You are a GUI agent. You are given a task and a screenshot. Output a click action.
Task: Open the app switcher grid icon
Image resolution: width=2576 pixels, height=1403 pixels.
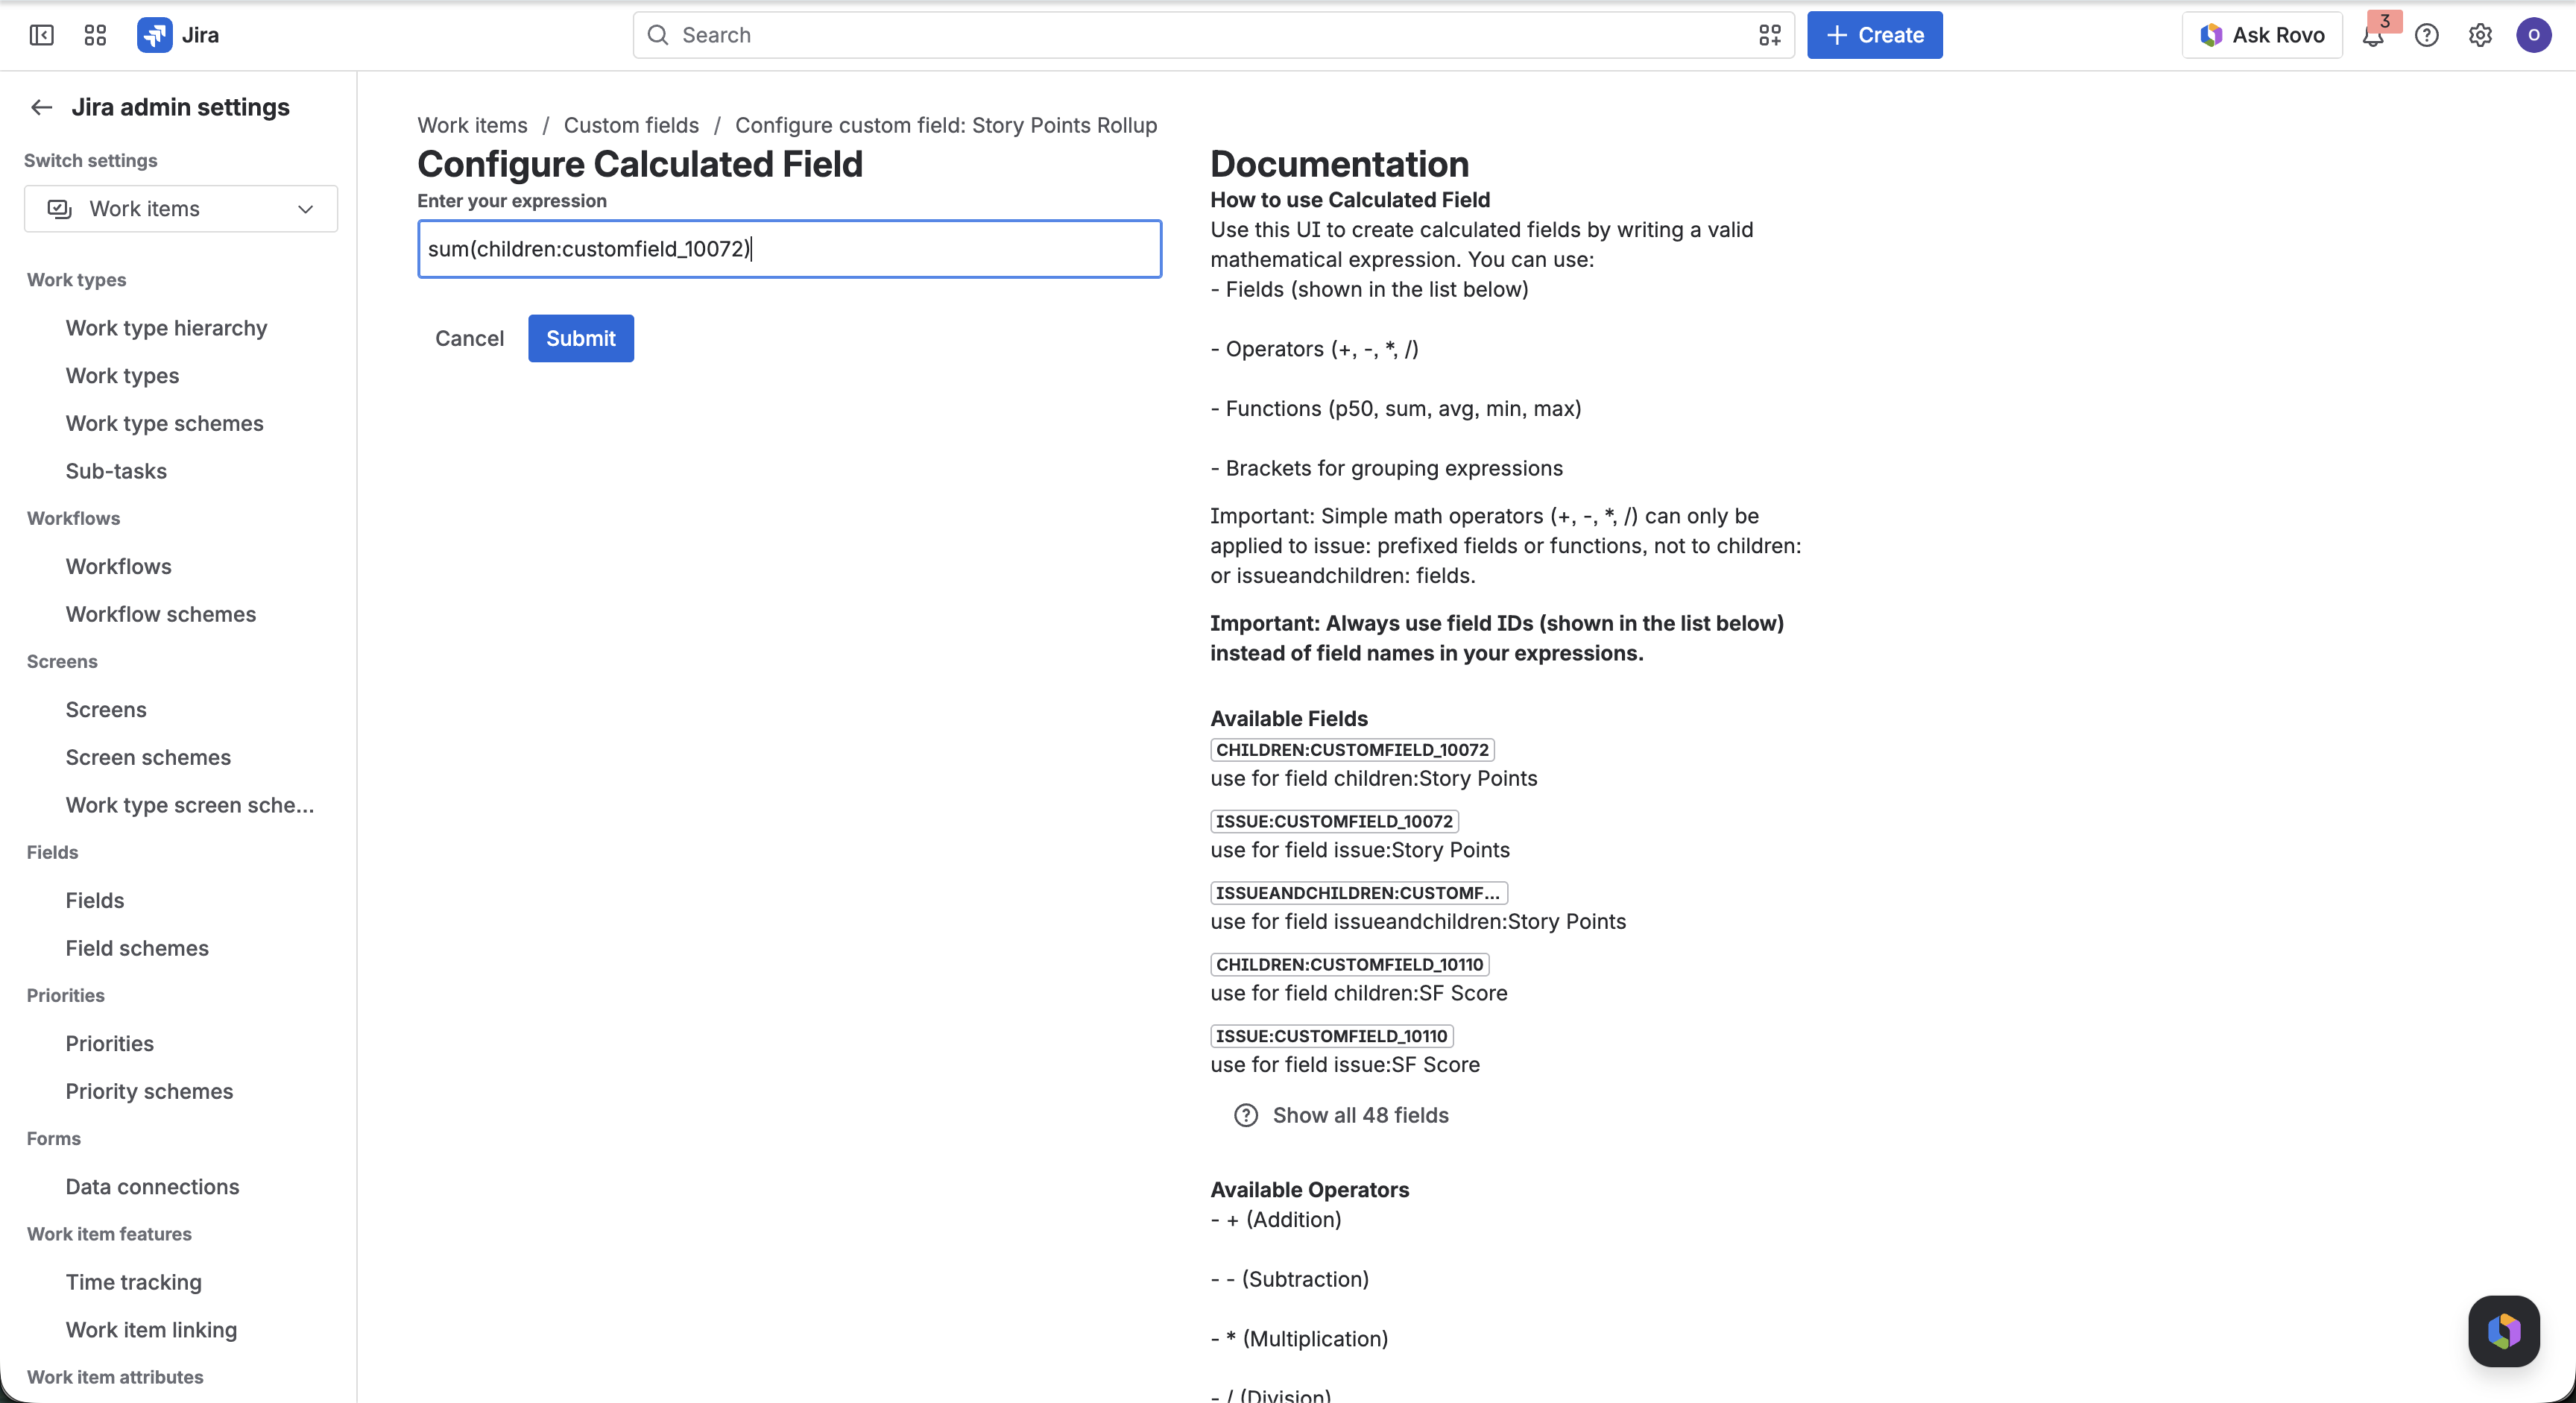pos(95,35)
